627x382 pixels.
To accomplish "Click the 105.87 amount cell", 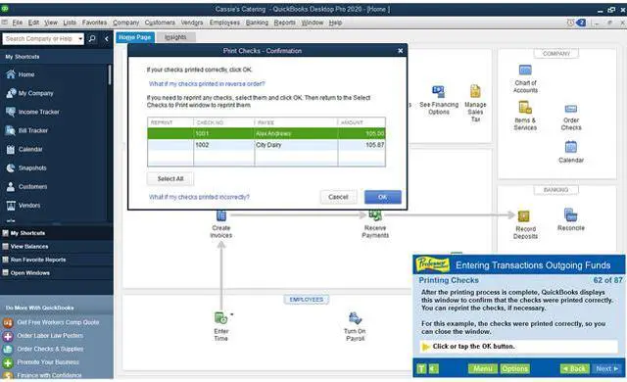I will (362, 145).
